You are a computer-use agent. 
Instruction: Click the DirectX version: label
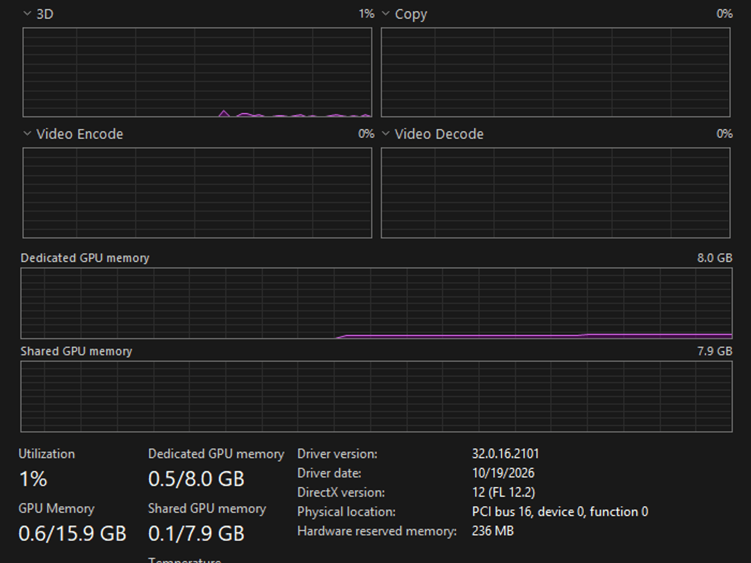341,493
